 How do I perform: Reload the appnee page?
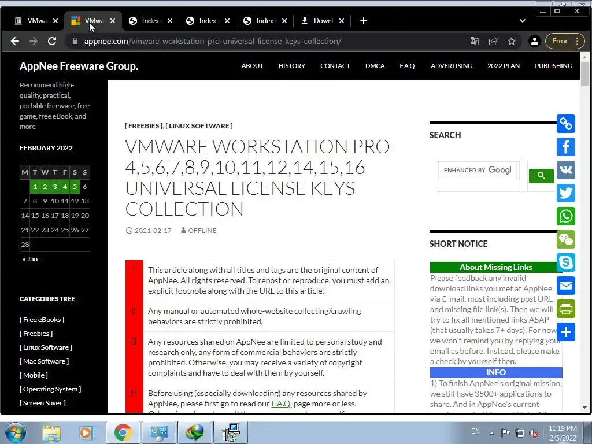(x=52, y=41)
